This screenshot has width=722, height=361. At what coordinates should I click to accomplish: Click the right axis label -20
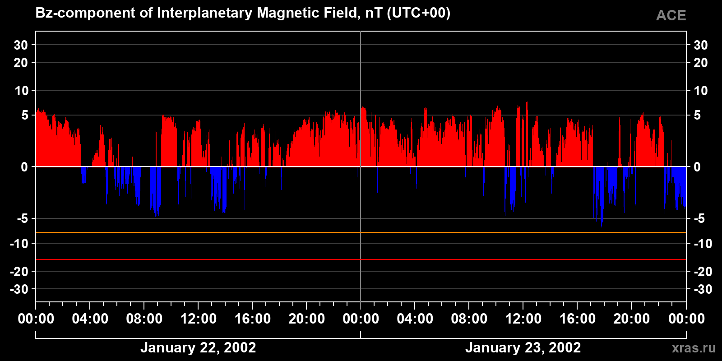pyautogui.click(x=703, y=272)
